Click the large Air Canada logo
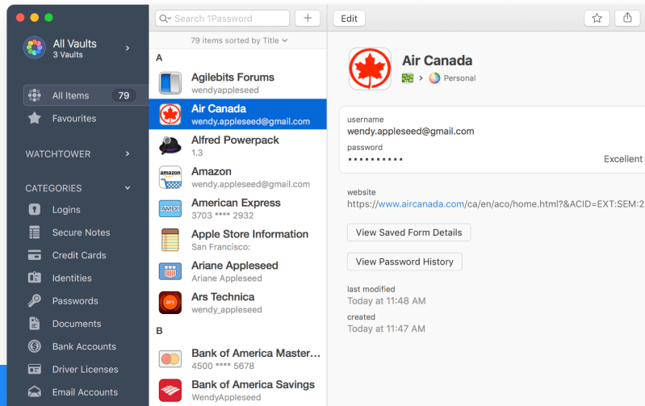The width and height of the screenshot is (645, 406). click(x=370, y=69)
